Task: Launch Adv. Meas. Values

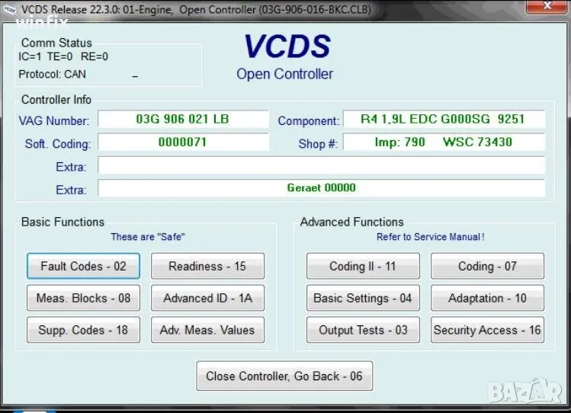Action: point(207,330)
